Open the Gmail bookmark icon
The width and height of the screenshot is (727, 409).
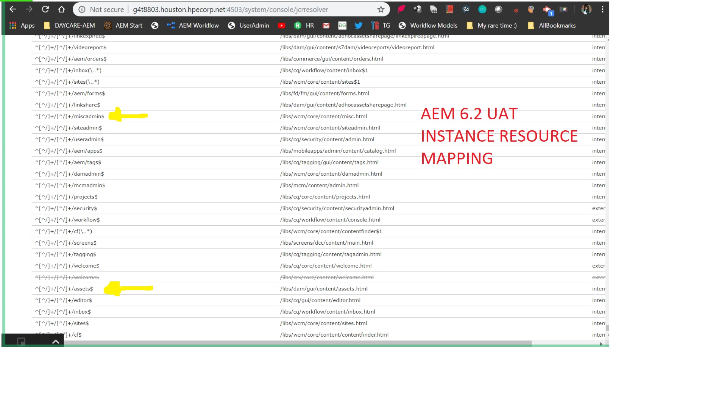click(326, 25)
